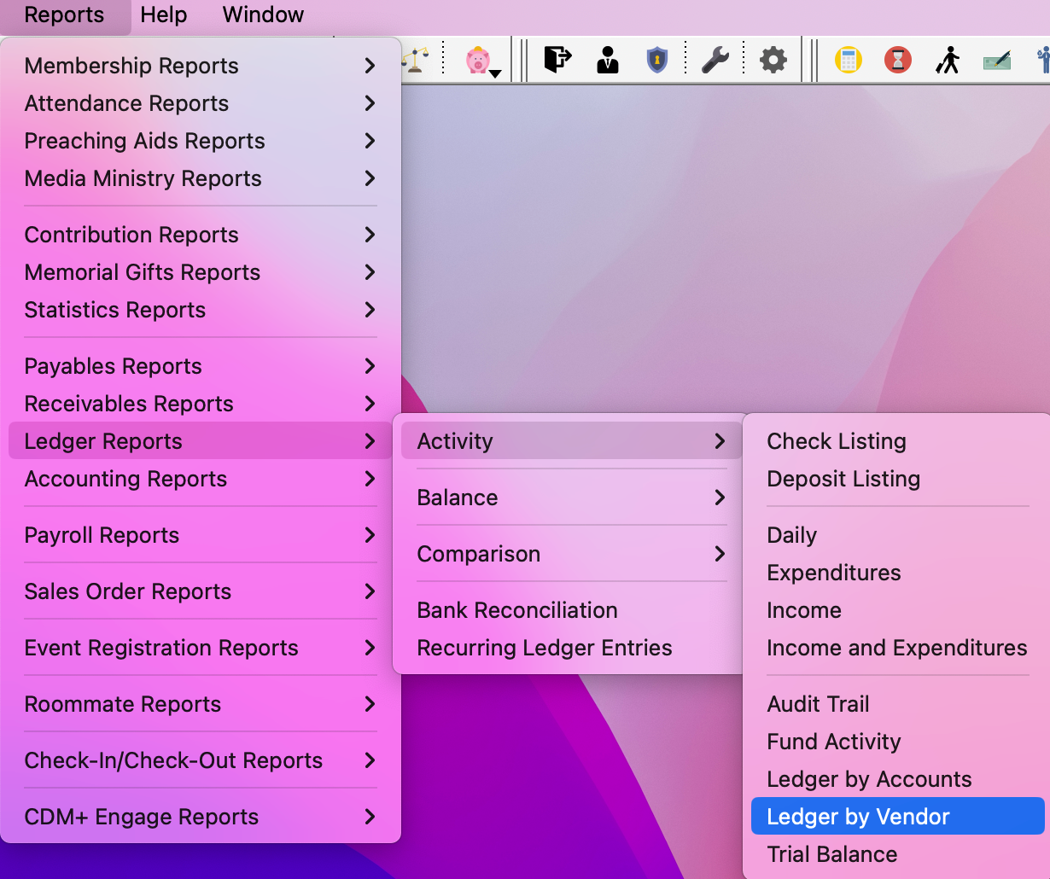Open the gear settings icon
The image size is (1050, 879).
[x=773, y=60]
